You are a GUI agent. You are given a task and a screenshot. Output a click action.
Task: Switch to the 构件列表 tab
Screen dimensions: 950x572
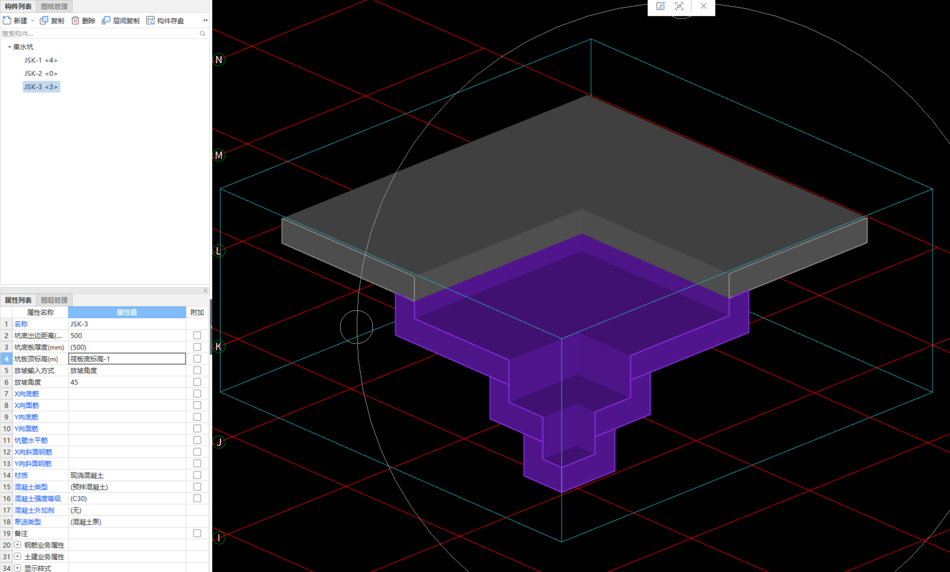(18, 6)
